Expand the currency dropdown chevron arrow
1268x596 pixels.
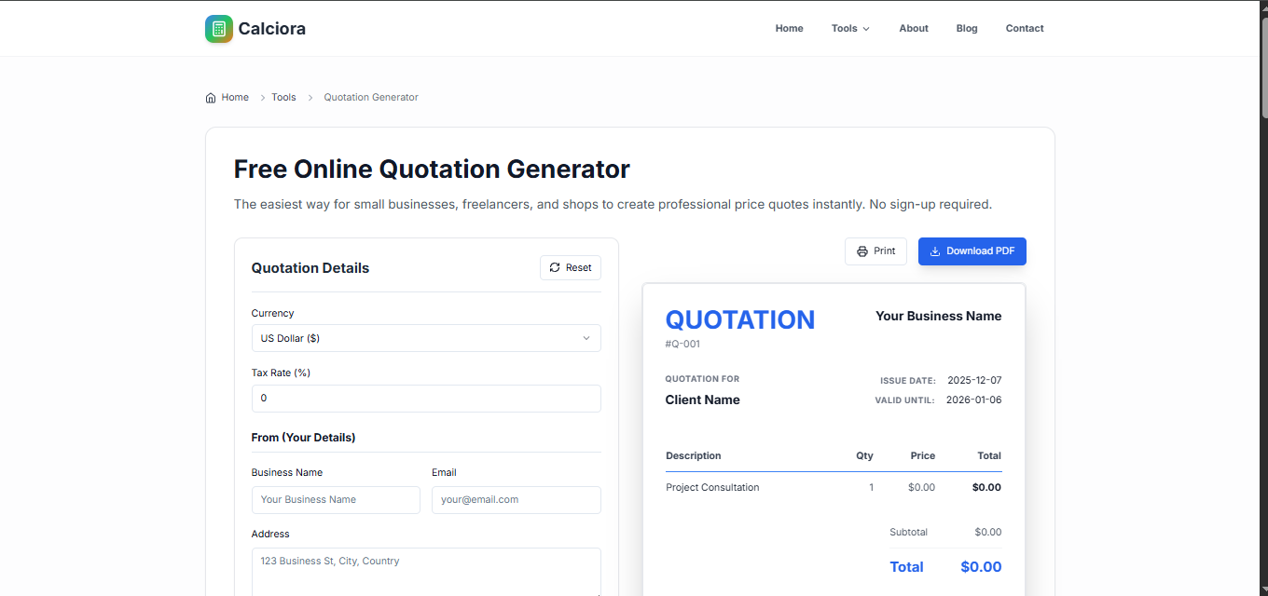tap(586, 338)
